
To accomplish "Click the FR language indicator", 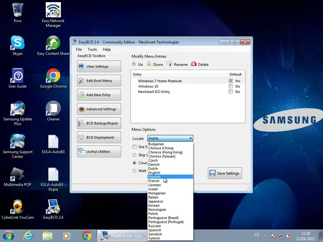I will [257, 235].
